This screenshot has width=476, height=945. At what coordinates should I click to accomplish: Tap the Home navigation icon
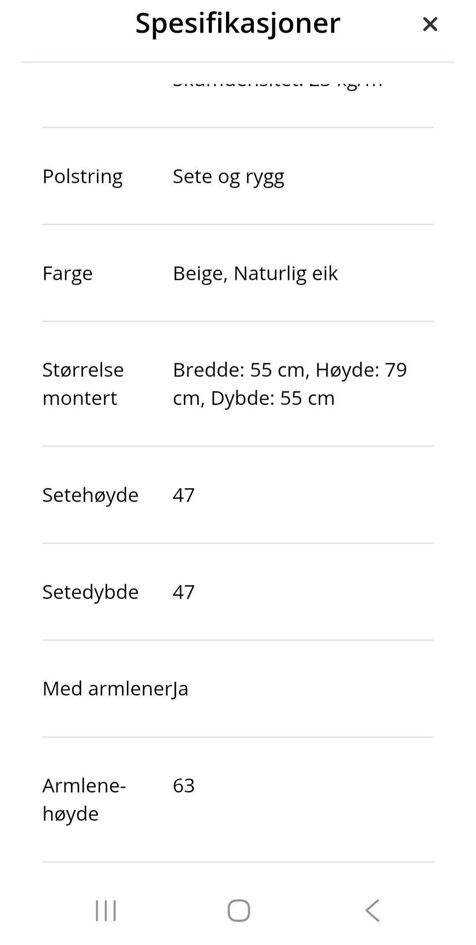tap(238, 910)
